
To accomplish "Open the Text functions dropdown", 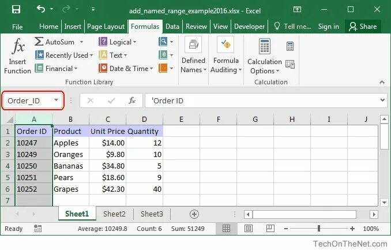I will 112,55.
